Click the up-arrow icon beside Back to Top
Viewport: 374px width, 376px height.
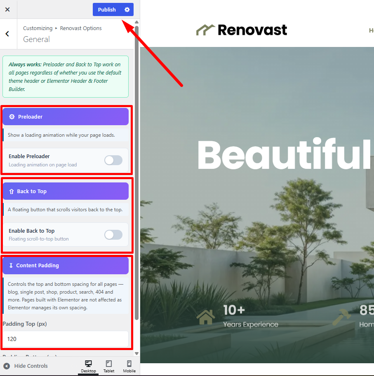pyautogui.click(x=11, y=192)
